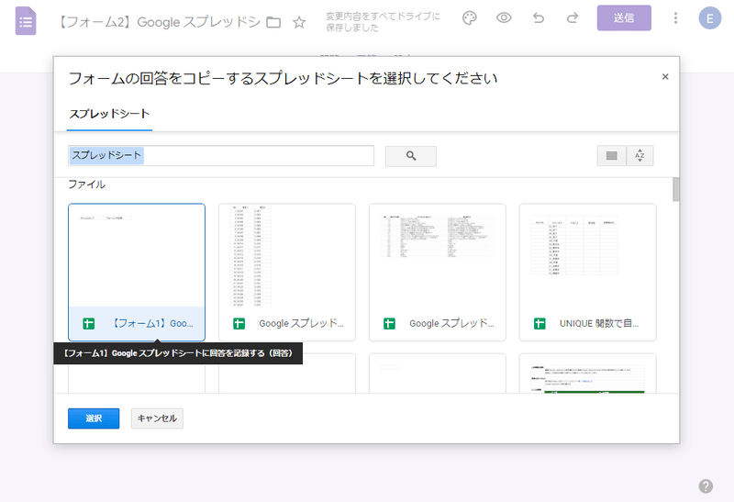Select the UNIQUE 関数で自... spreadsheet

click(587, 272)
